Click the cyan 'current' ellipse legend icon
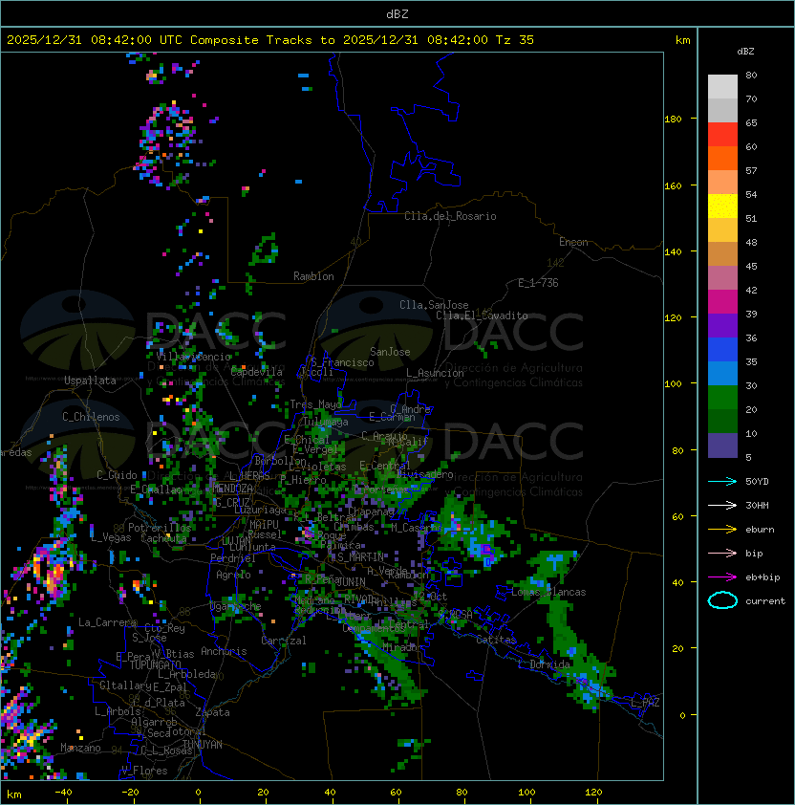 coord(722,600)
